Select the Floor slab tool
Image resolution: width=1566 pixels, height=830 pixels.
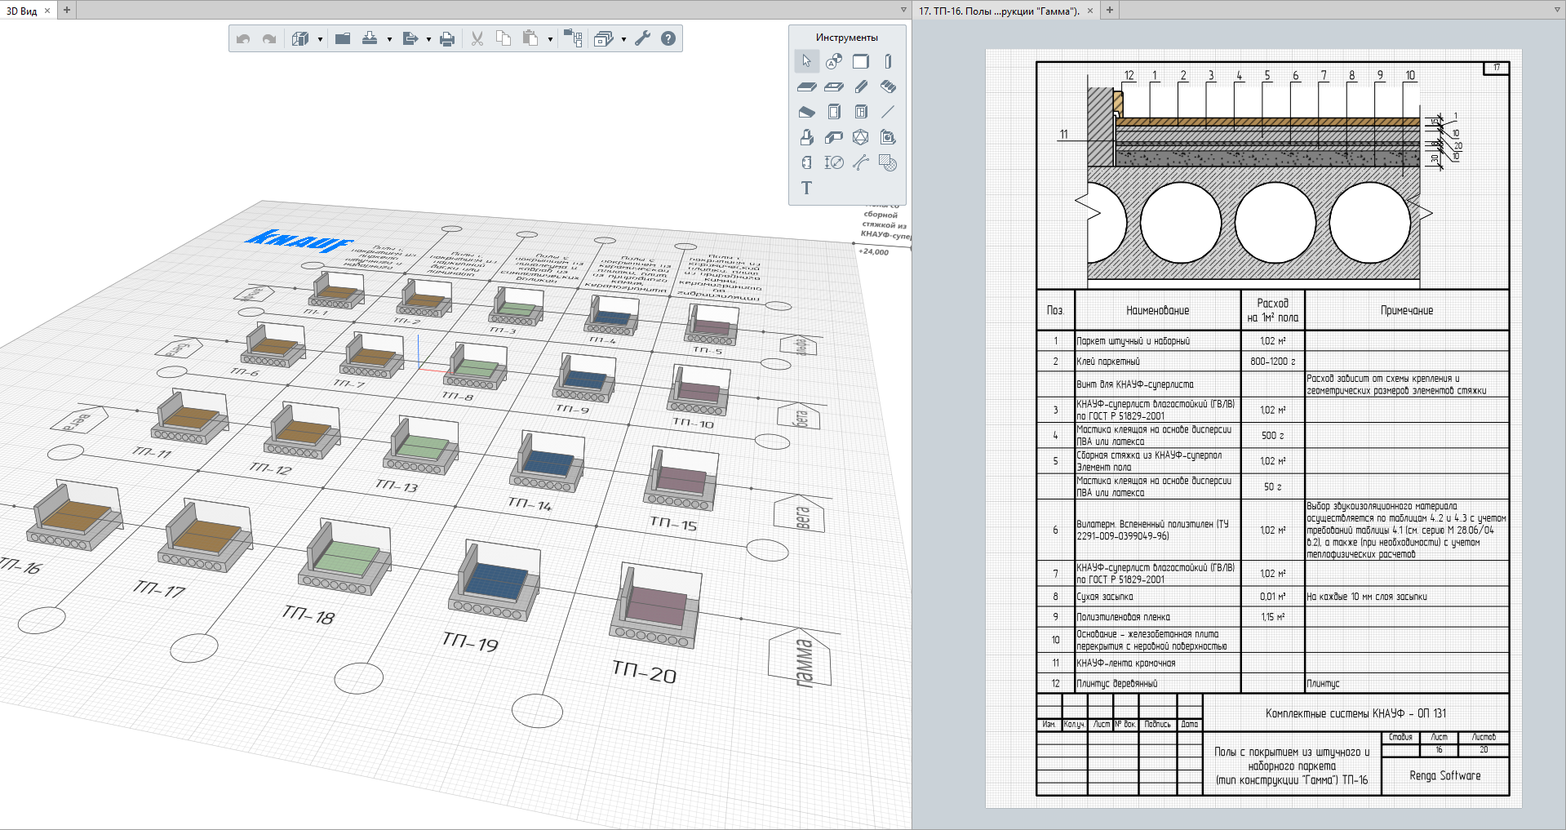pos(806,87)
